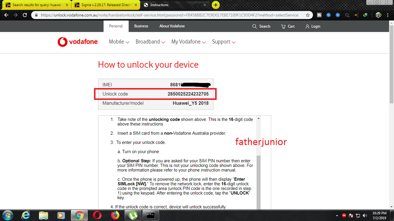Click the 'How to unlock your device' heading
Image resolution: width=394 pixels, height=221 pixels.
pos(148,65)
